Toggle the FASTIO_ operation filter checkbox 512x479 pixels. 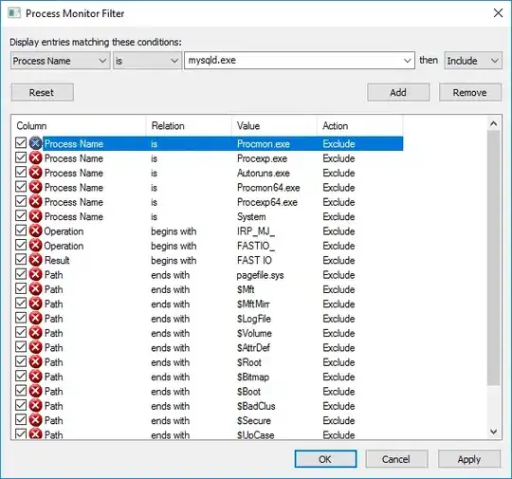point(21,245)
